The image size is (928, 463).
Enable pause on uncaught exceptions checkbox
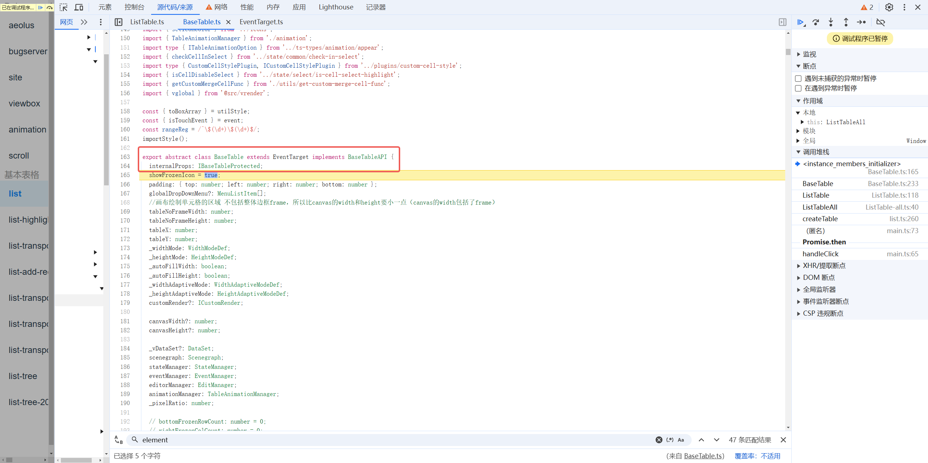pyautogui.click(x=798, y=79)
